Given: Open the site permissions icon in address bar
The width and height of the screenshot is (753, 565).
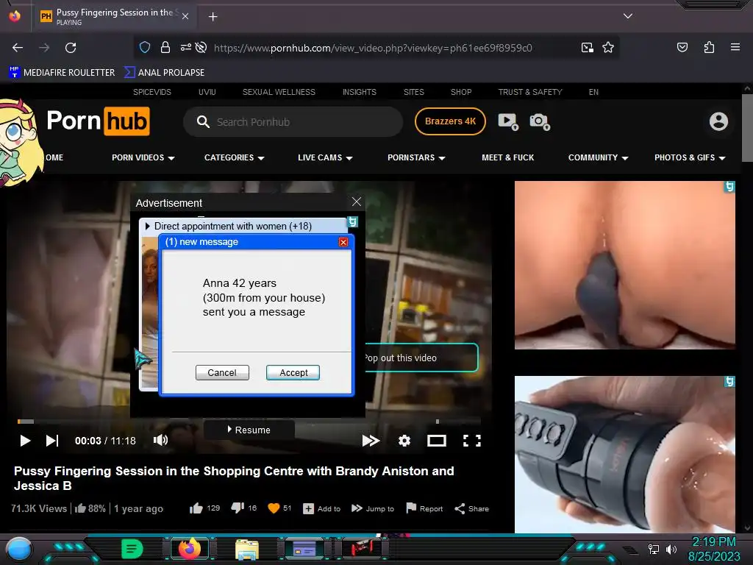Looking at the screenshot, I should pos(185,47).
